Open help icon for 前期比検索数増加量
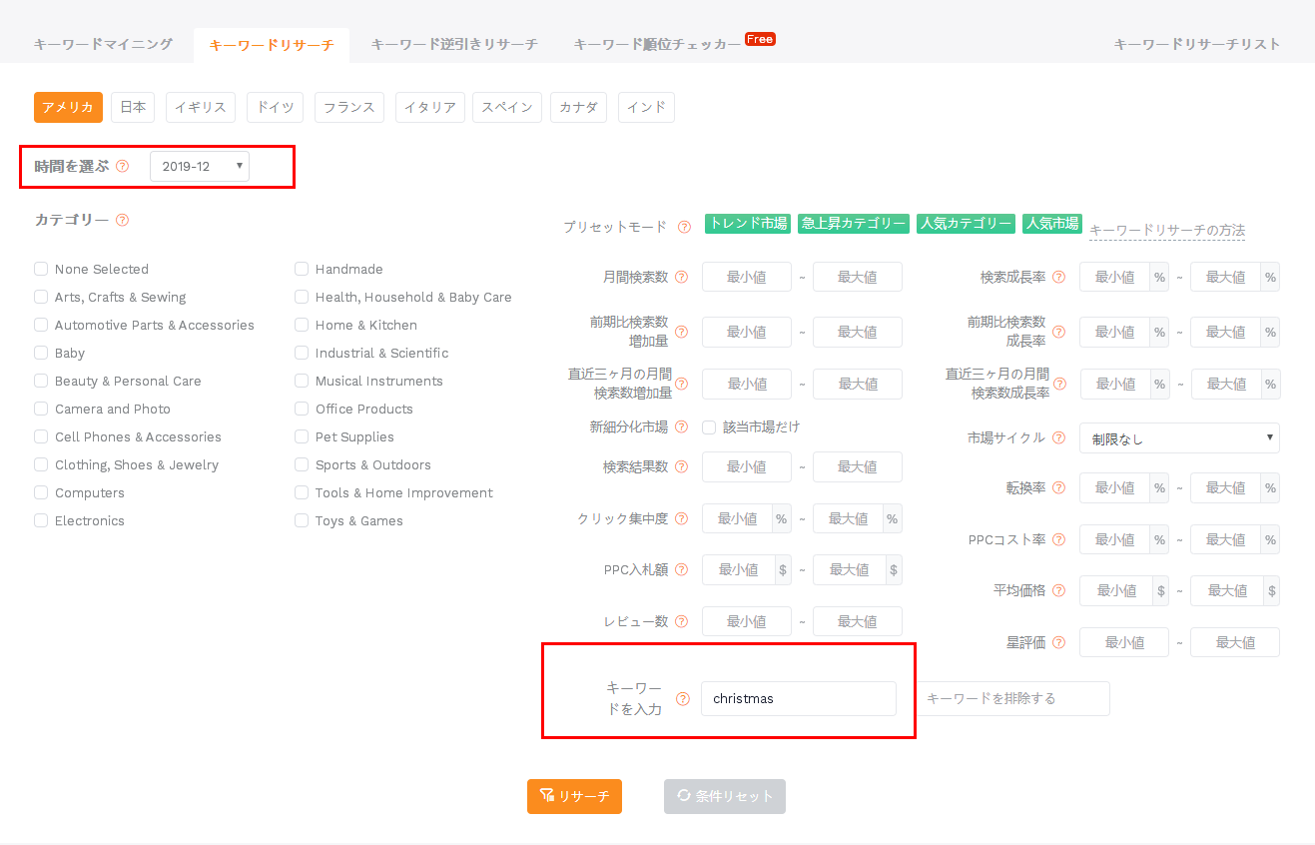Image resolution: width=1315 pixels, height=845 pixels. [x=681, y=332]
